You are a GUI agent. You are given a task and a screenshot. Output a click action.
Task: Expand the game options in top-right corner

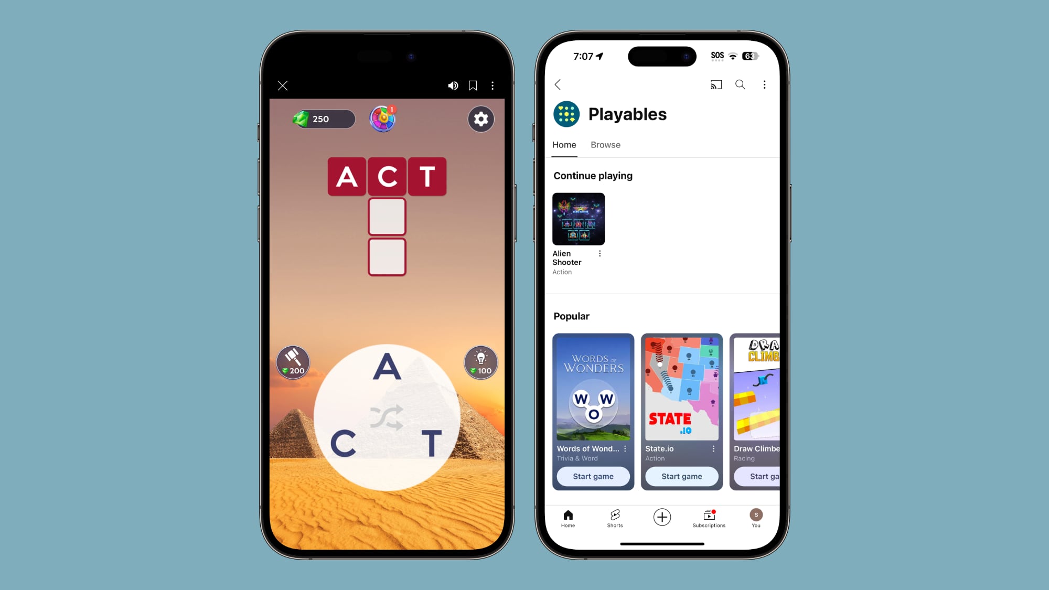click(492, 85)
